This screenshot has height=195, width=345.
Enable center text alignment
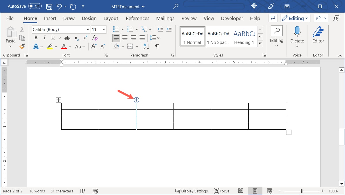(125, 38)
